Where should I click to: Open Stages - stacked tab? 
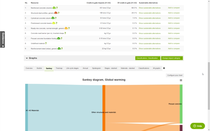111,68
